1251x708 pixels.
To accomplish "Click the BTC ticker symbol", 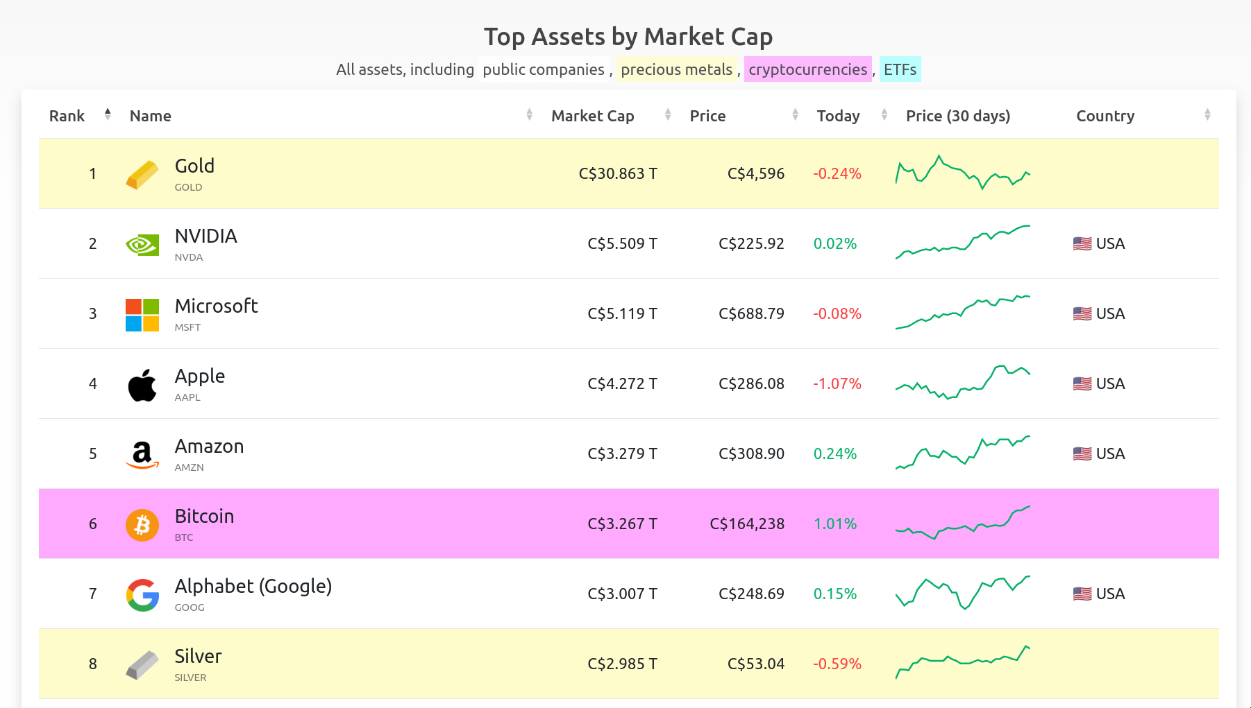I will pyautogui.click(x=184, y=537).
